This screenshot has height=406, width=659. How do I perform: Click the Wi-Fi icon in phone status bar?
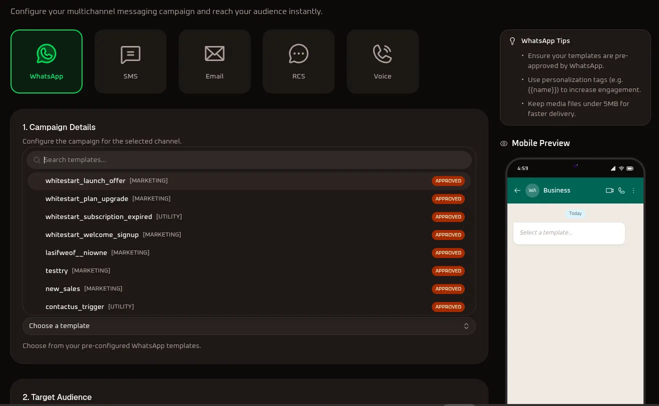pyautogui.click(x=621, y=168)
